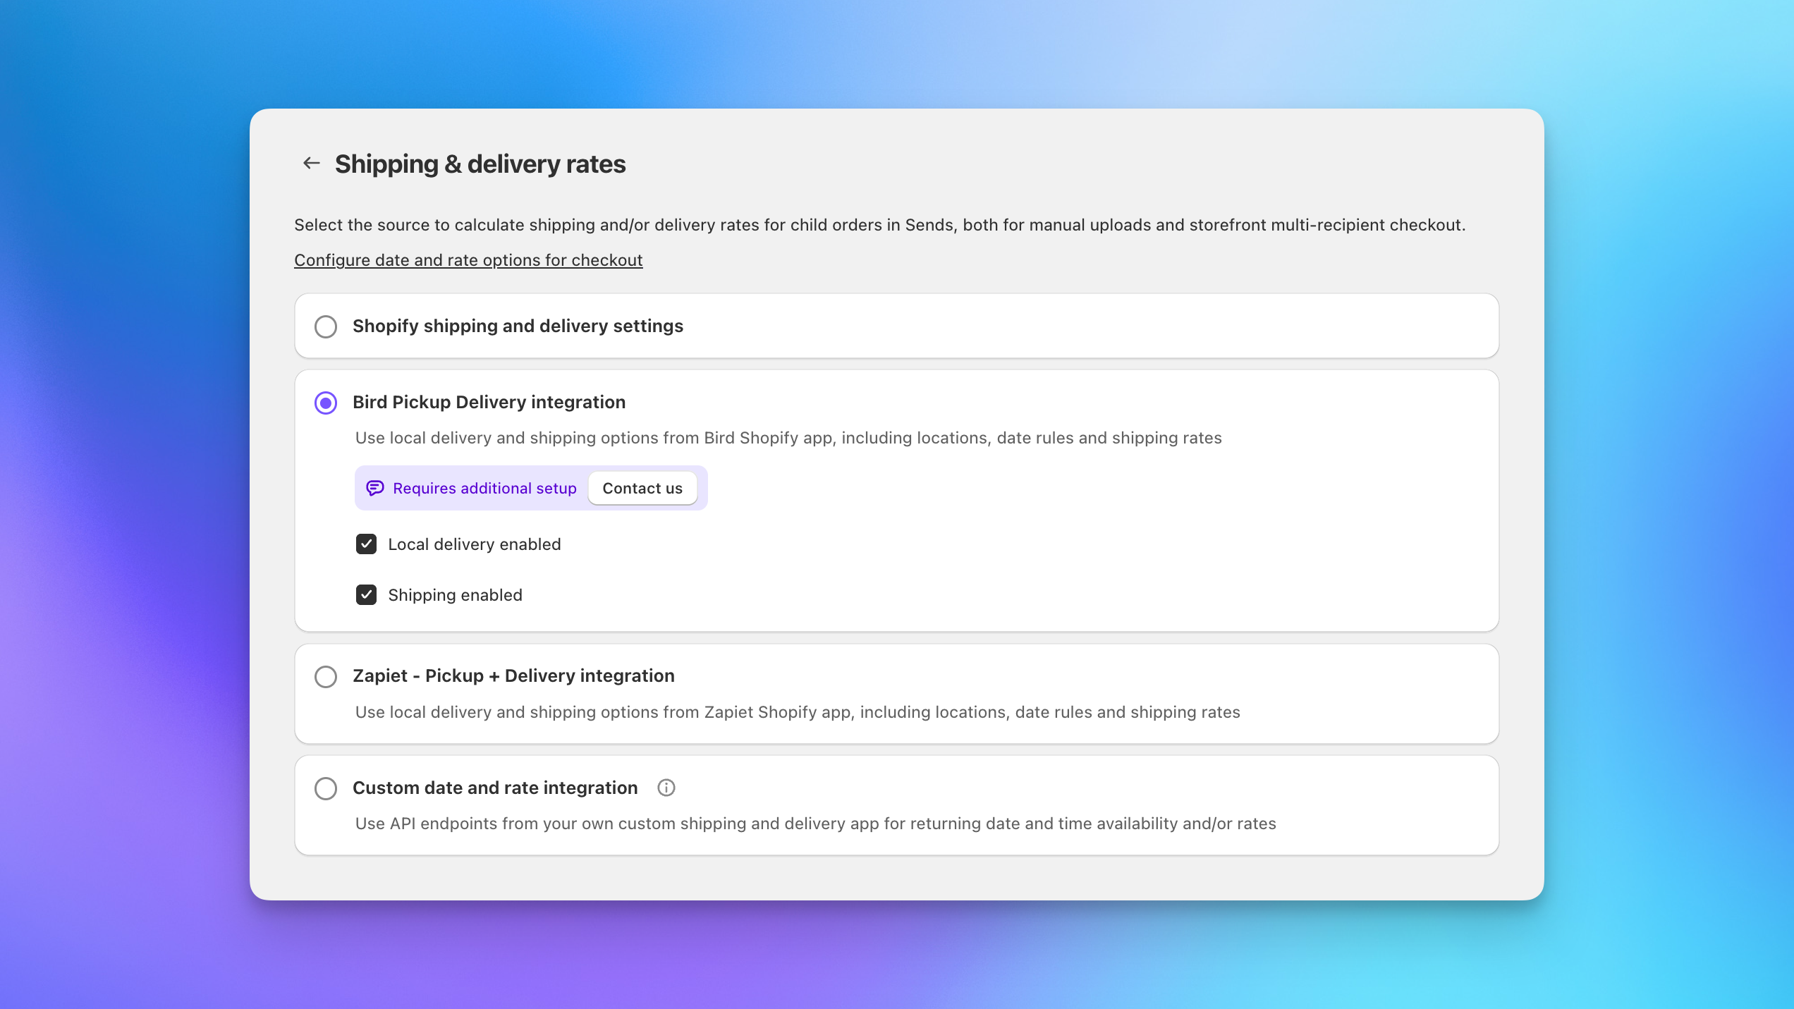Click the Bird Pickup Delivery integration label

click(489, 402)
